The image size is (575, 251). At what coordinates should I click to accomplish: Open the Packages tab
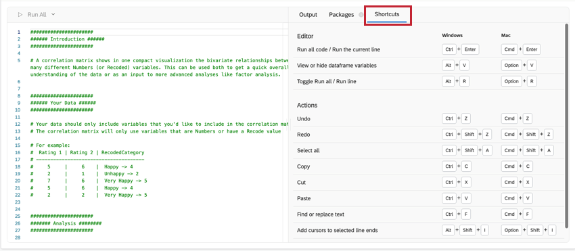[x=342, y=15]
